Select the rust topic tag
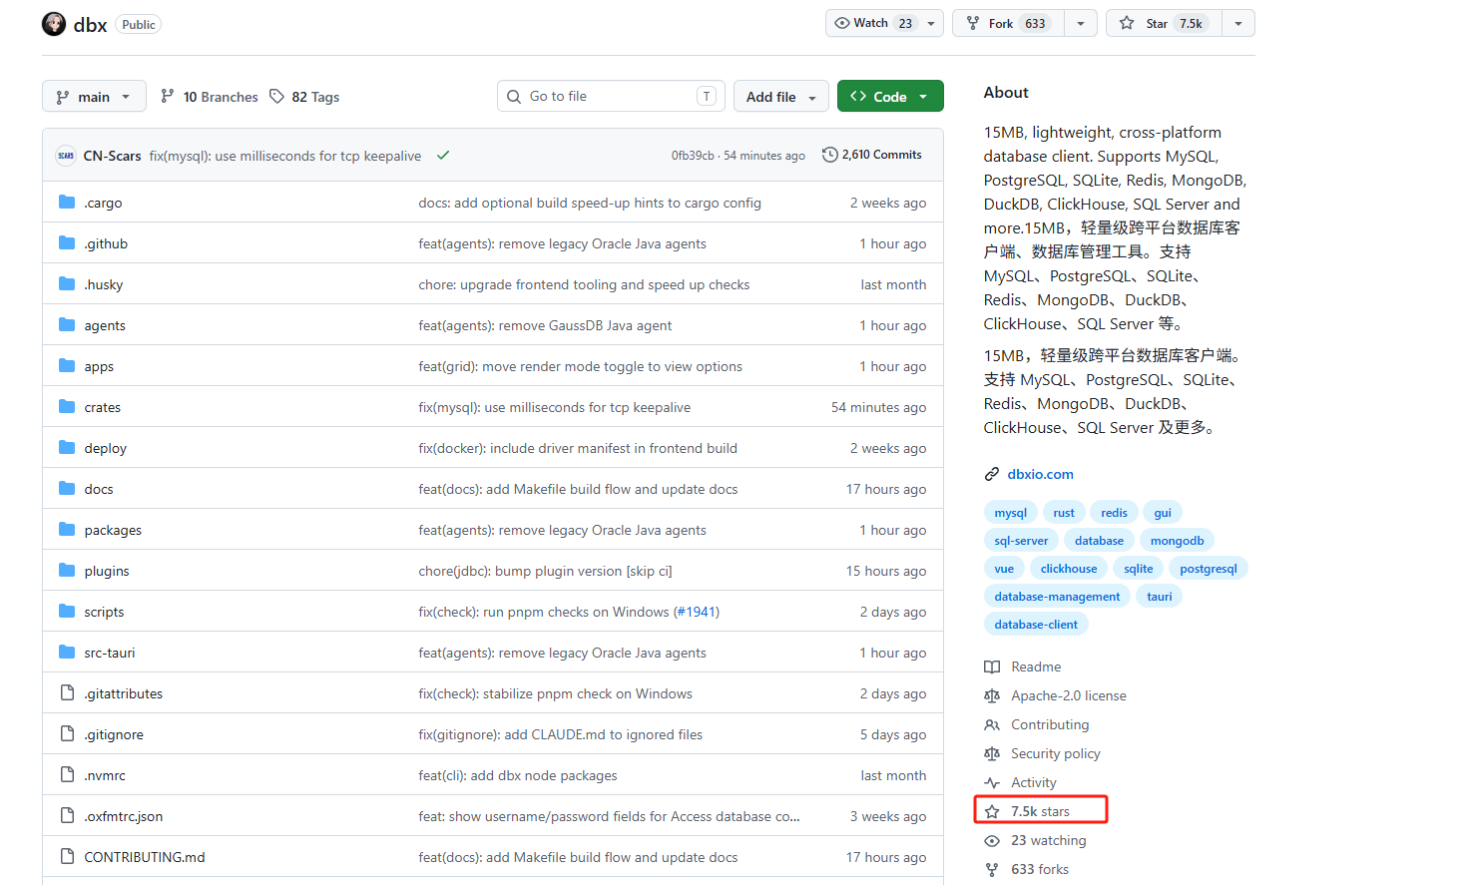 coord(1064,513)
